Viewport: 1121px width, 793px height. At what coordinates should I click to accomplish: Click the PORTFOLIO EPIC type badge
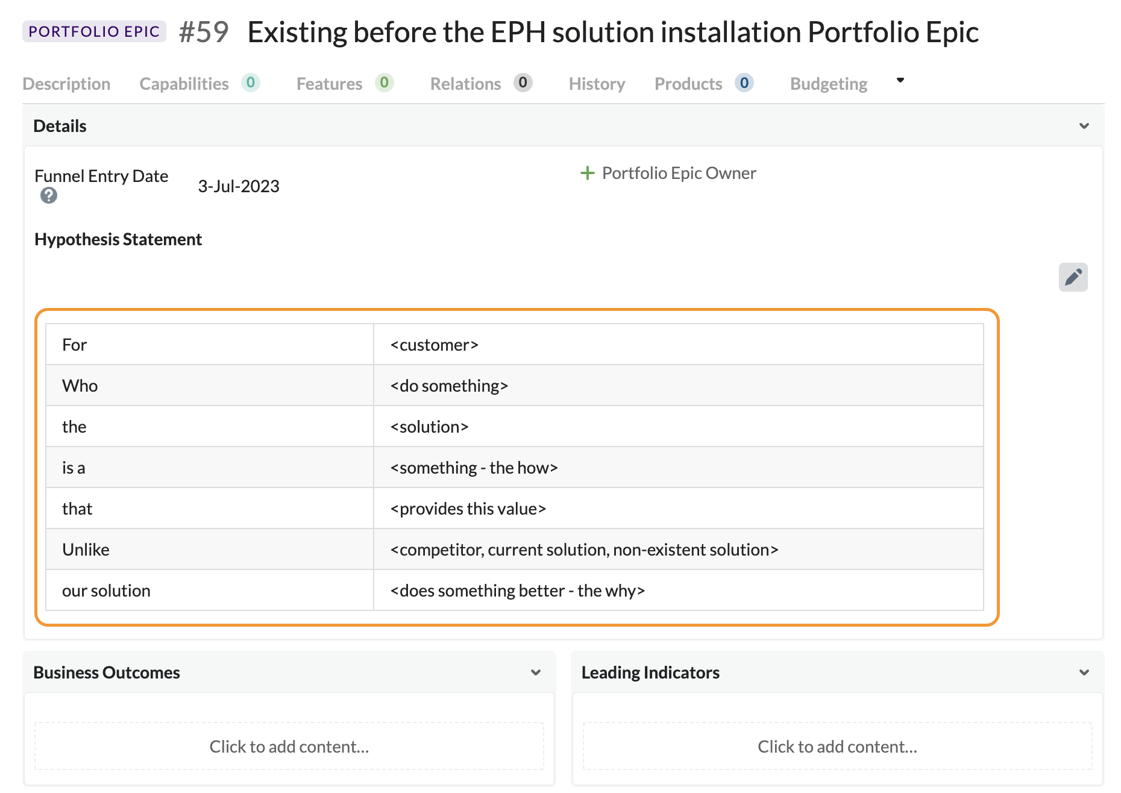point(94,31)
